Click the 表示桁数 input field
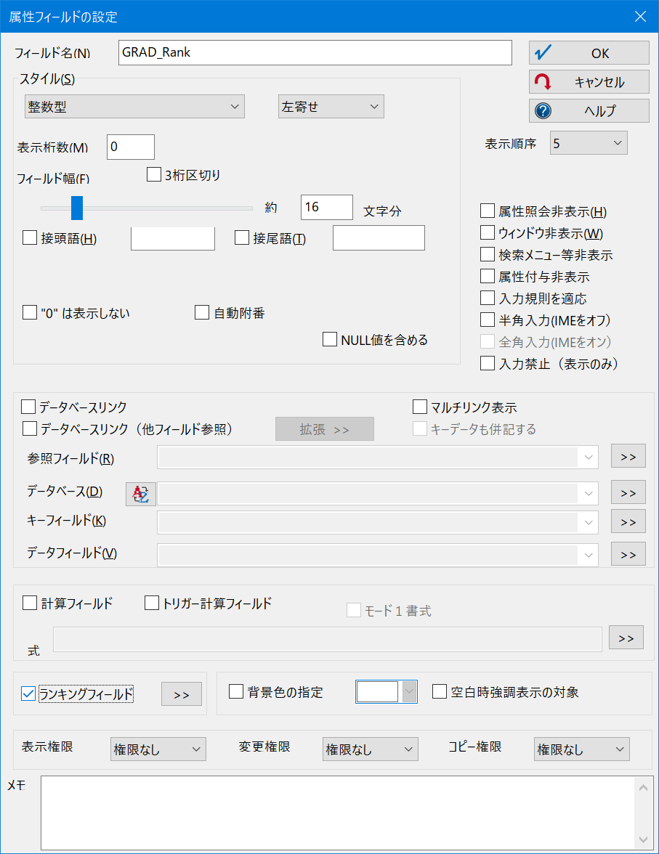The width and height of the screenshot is (659, 854). pos(130,147)
